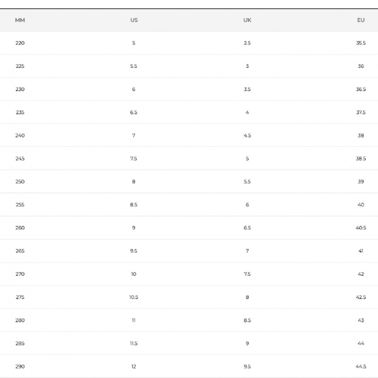Click the US column header
Screen dimensions: 378x378
[x=134, y=20]
